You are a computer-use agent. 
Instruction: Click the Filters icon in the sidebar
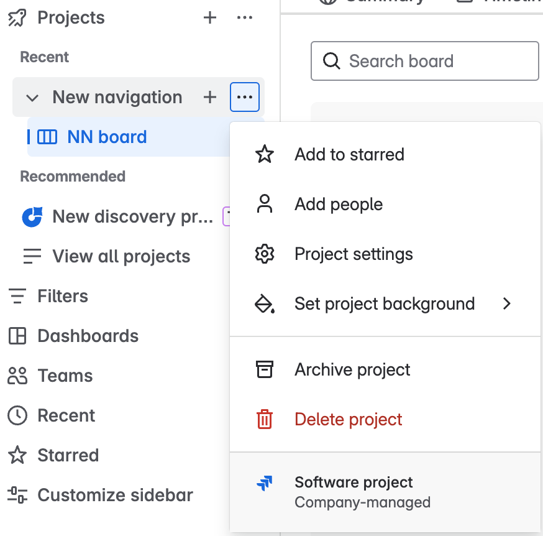[17, 296]
